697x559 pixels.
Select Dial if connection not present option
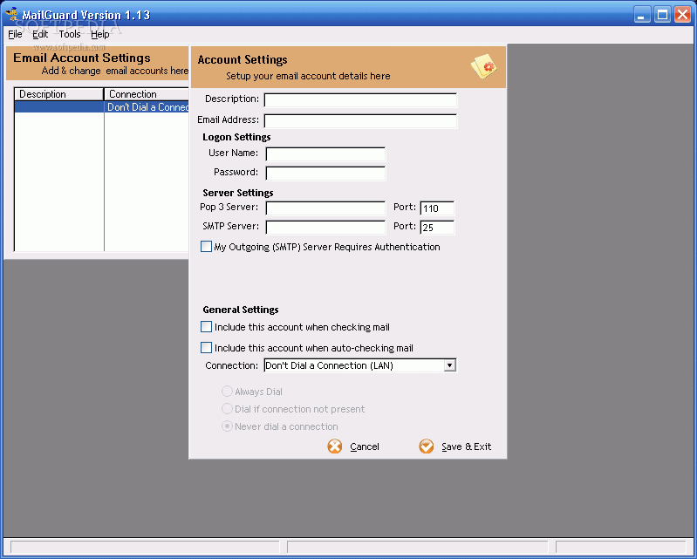tap(227, 408)
